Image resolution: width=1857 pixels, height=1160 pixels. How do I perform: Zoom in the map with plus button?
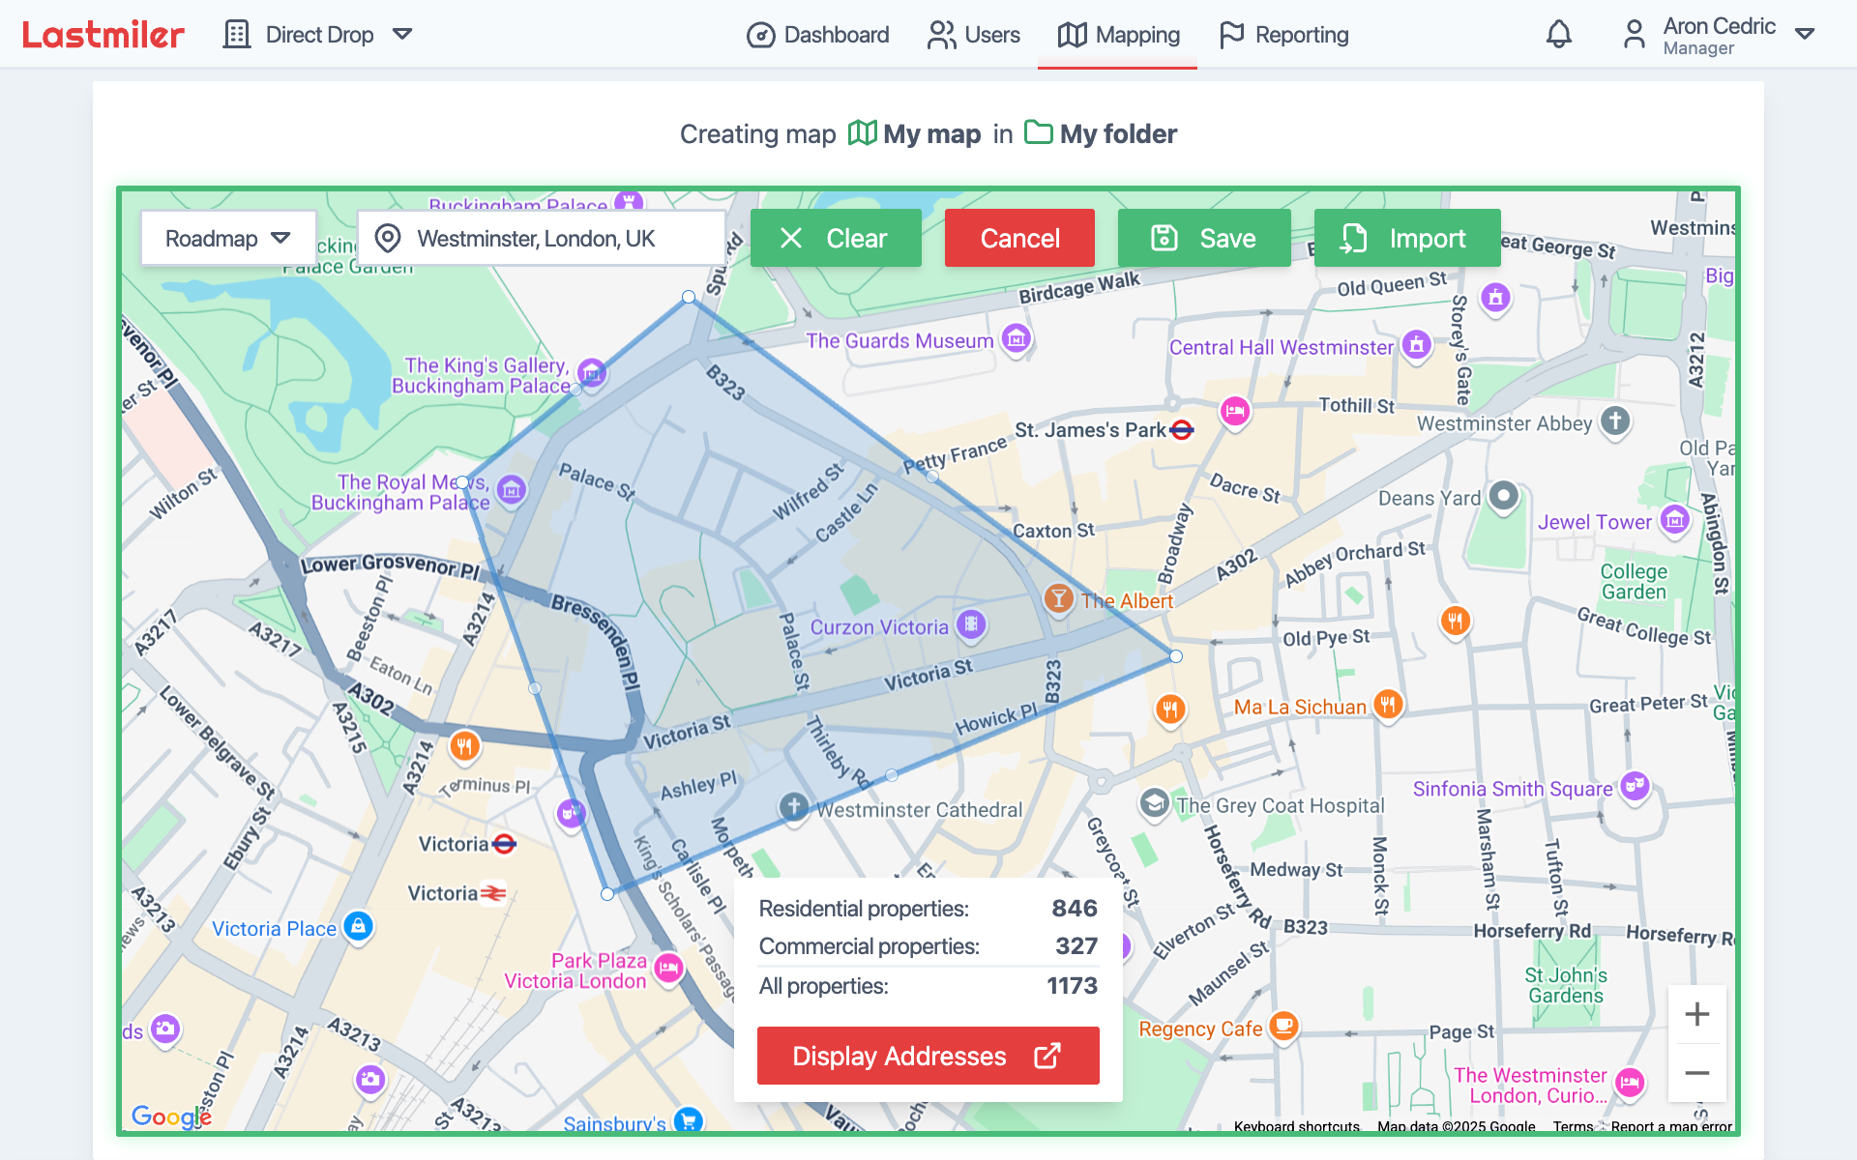(x=1696, y=1014)
